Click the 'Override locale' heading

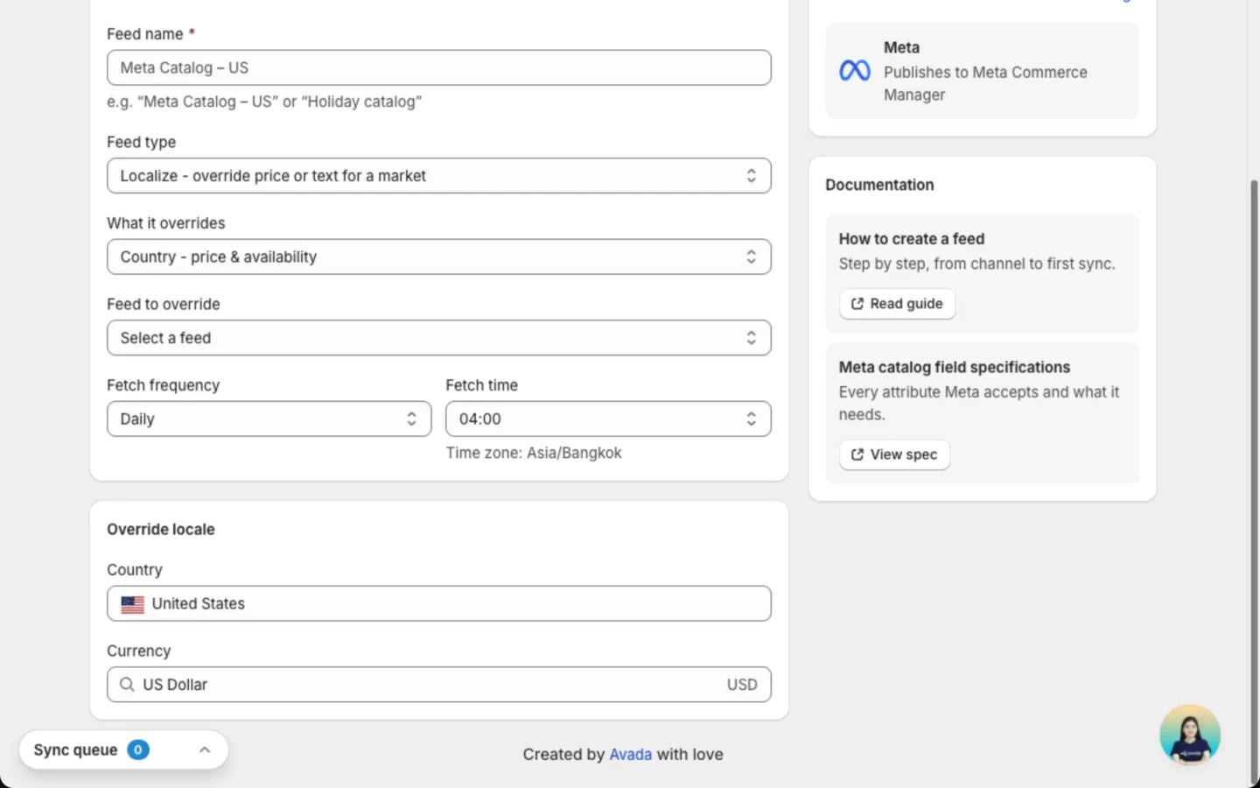[x=161, y=530]
